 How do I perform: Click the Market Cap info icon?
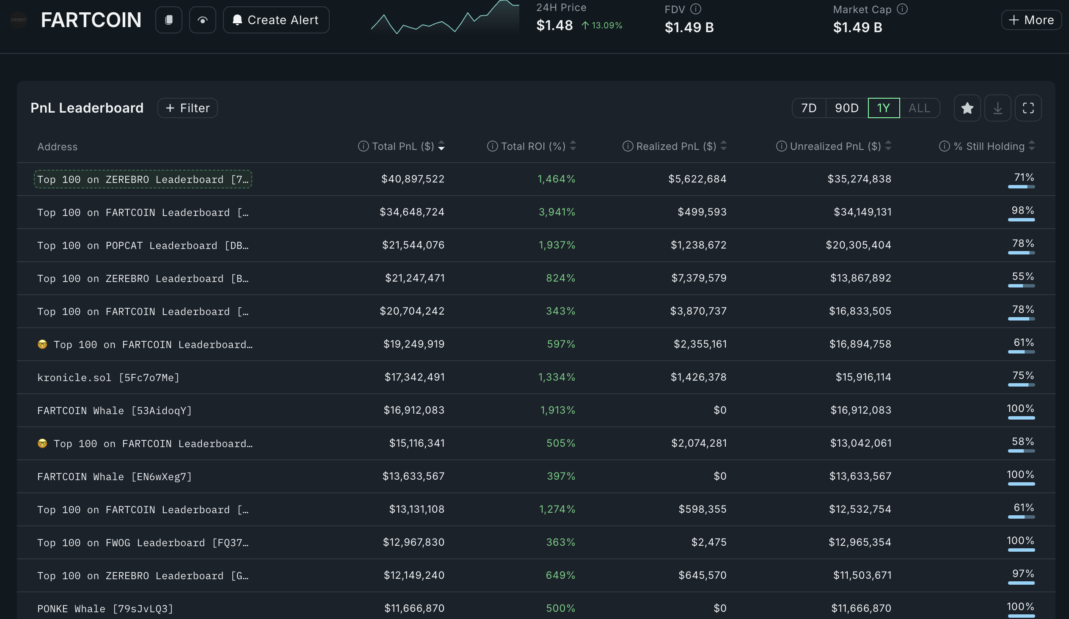[x=902, y=9]
